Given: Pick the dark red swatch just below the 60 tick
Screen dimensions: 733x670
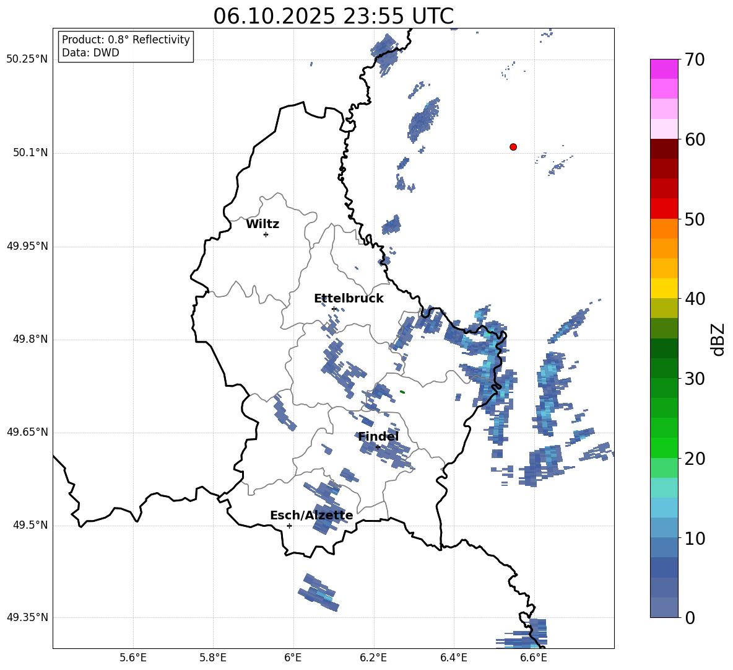Looking at the screenshot, I should pyautogui.click(x=664, y=149).
